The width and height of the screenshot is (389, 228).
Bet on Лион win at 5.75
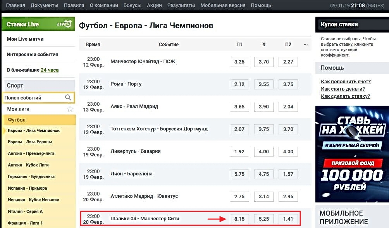tap(239, 174)
